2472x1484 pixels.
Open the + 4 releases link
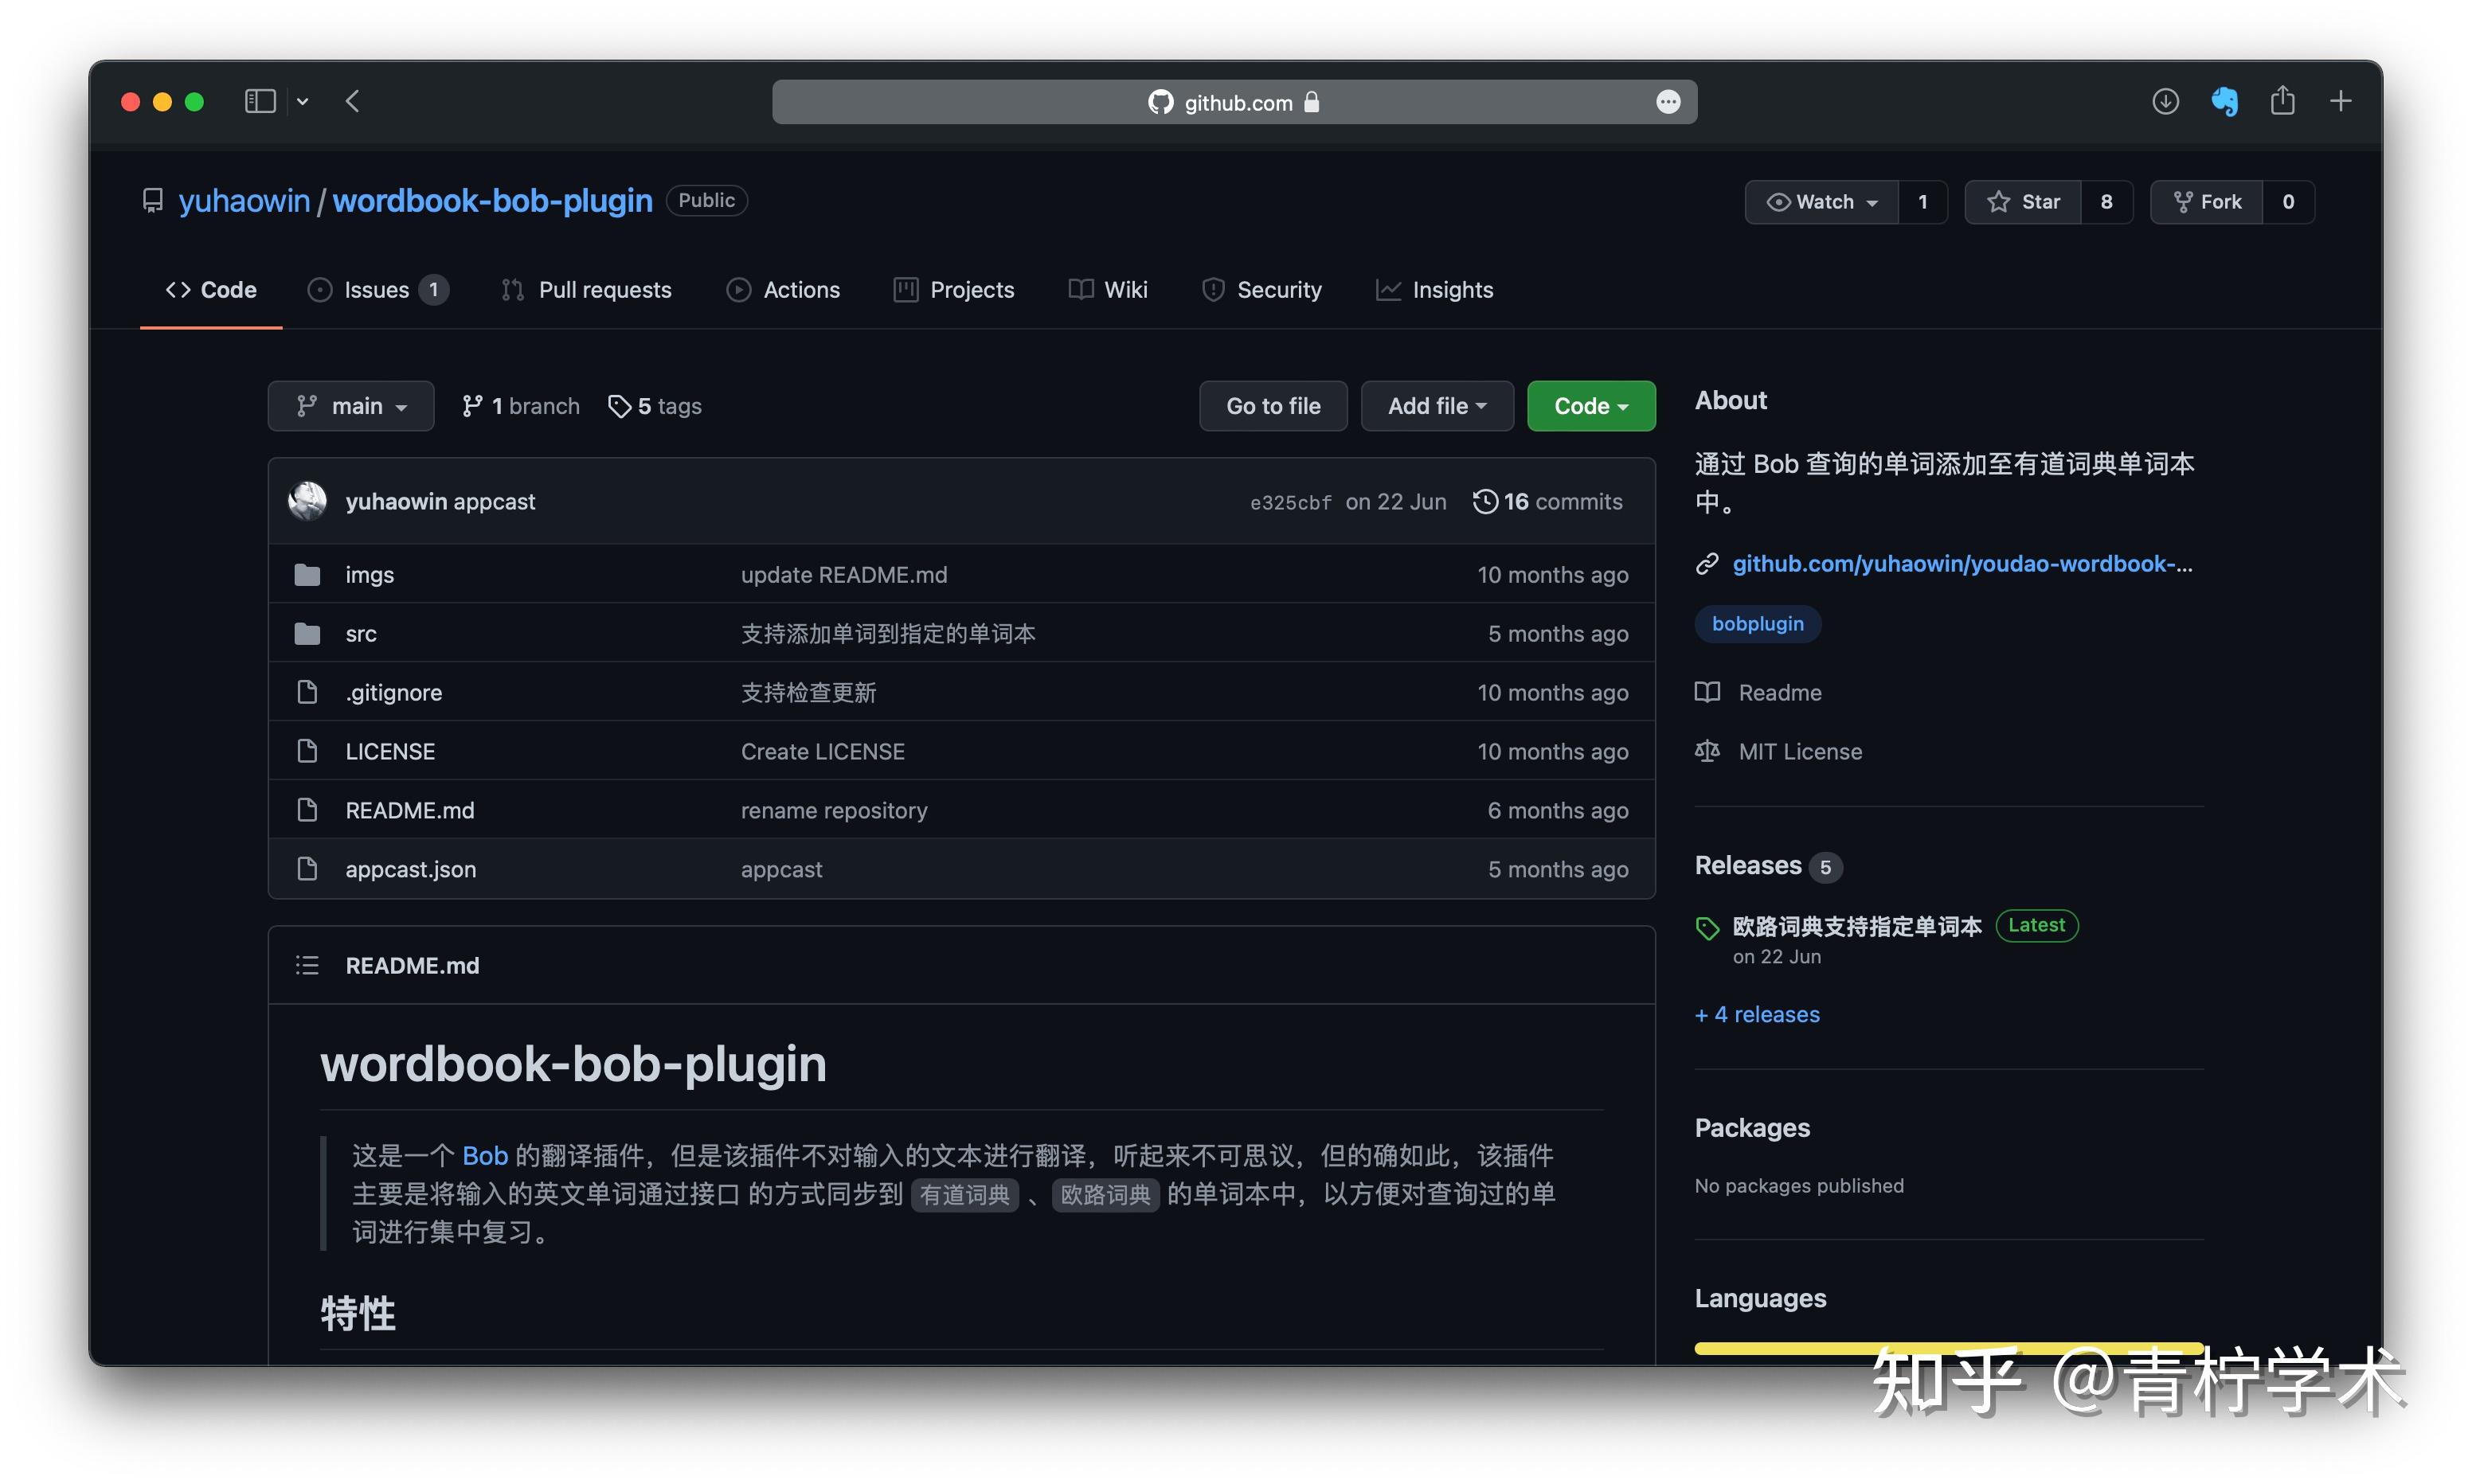coord(1757,1014)
